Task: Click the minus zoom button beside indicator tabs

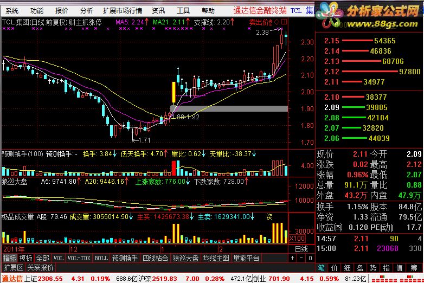Action: point(301,258)
